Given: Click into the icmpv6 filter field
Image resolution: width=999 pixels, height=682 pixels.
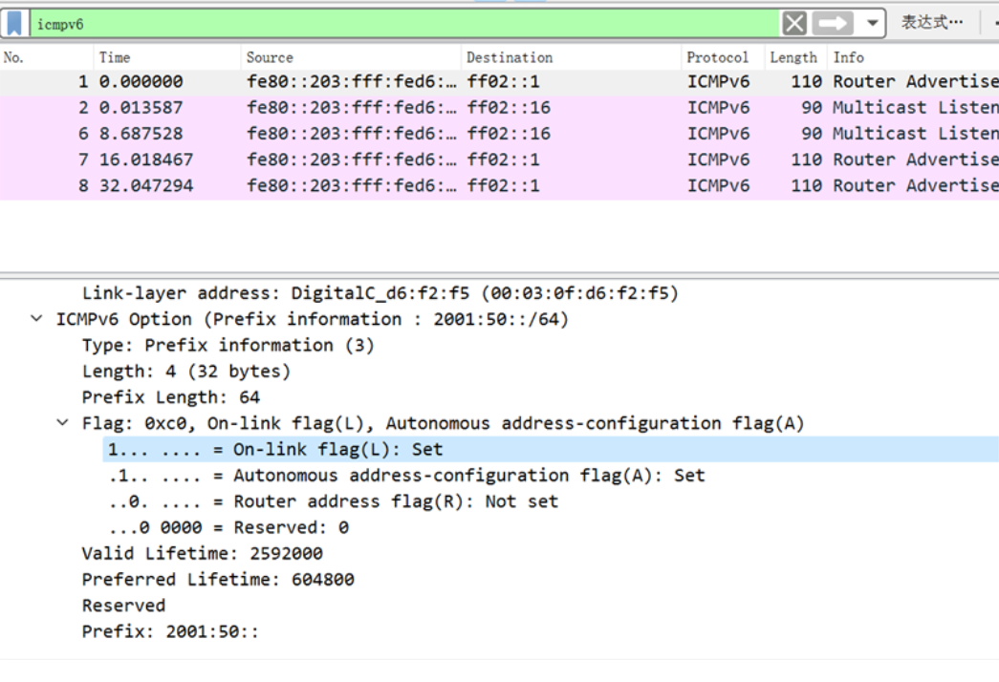Looking at the screenshot, I should coord(404,24).
